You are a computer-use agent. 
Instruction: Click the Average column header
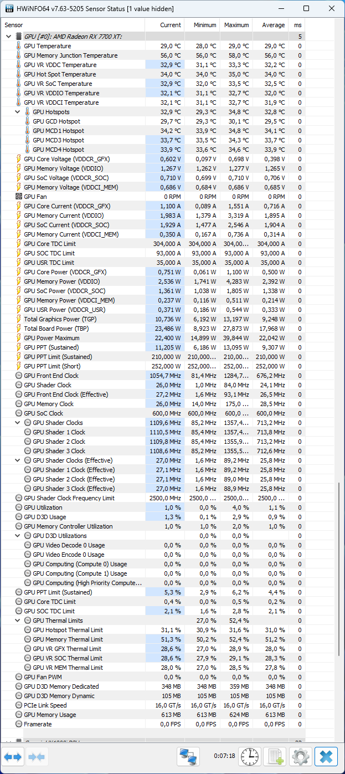click(271, 25)
